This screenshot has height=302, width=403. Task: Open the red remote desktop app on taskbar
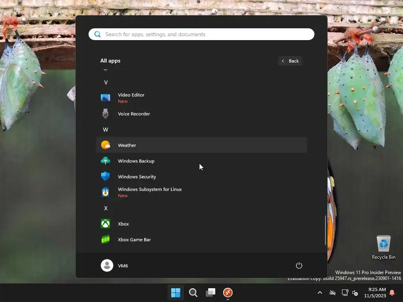[x=228, y=293]
